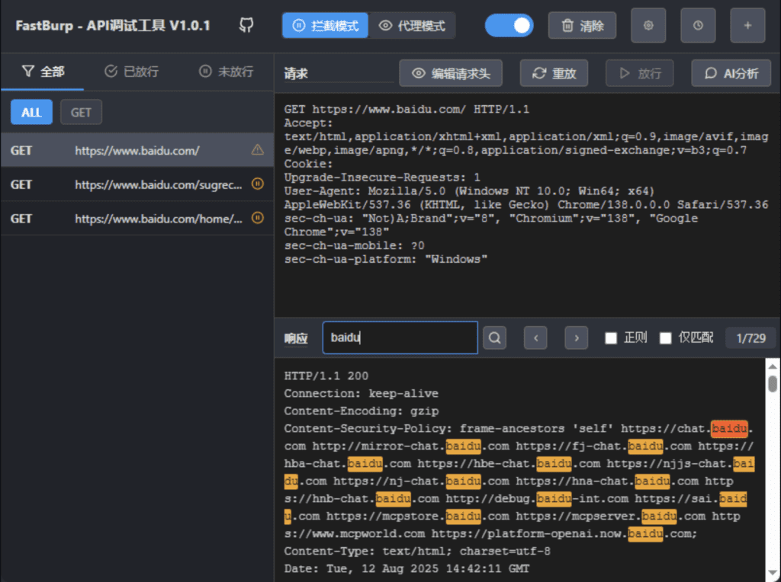Click the sec-ch-ua-platform header line
Image resolution: width=781 pixels, height=582 pixels.
(385, 259)
